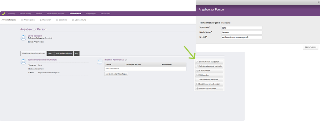Click Zur Bestellung wechseln button
The width and height of the screenshot is (320, 121).
(209, 79)
